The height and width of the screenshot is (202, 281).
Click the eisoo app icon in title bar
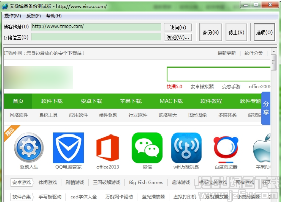5,6
